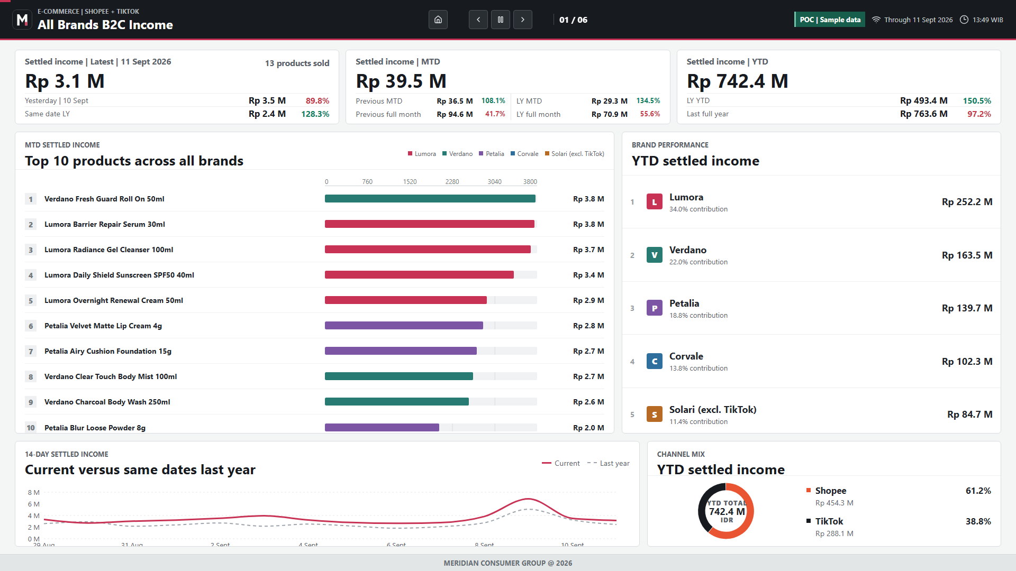Click the Petalia legend entry

tap(492, 154)
